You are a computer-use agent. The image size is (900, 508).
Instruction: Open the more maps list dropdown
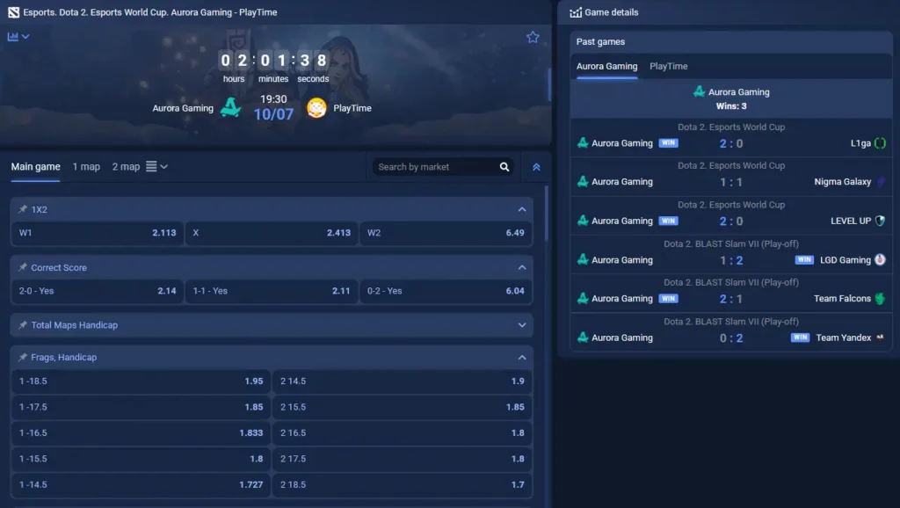click(x=156, y=166)
